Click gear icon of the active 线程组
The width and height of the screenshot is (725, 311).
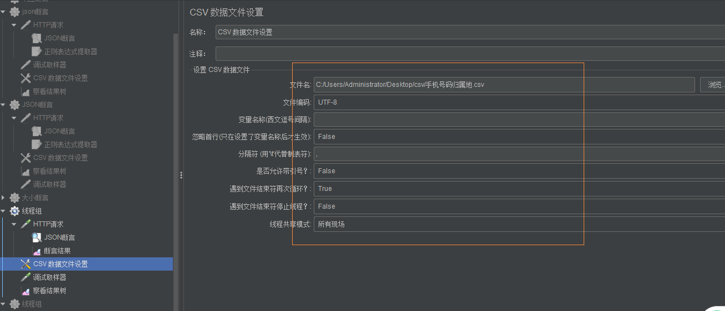(x=15, y=211)
